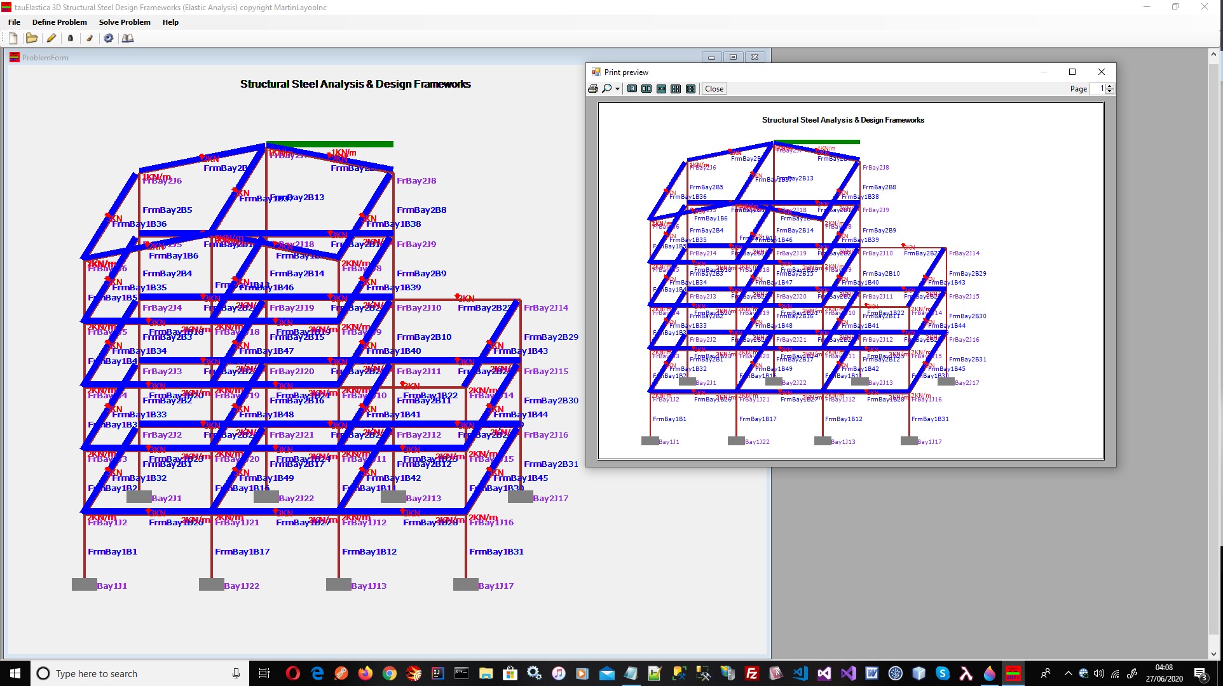Decrease the page number with down stepper
This screenshot has width=1223, height=686.
1110,91
